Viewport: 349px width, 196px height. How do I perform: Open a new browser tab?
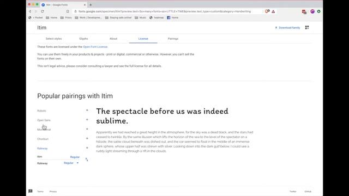[x=91, y=5]
